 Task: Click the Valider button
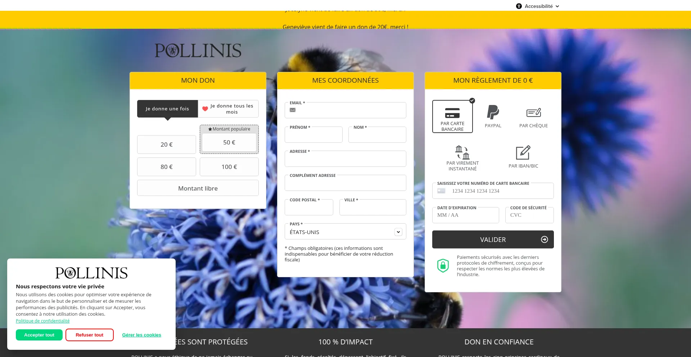[x=493, y=239]
